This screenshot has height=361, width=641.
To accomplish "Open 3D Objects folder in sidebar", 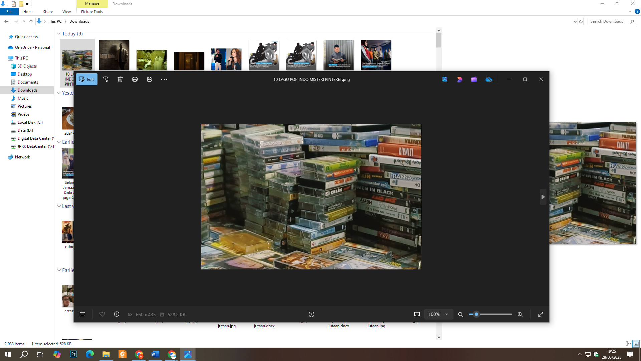I will point(27,66).
